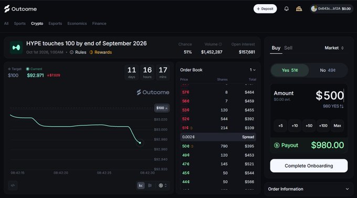Click the payout dollar icon
The image size is (357, 198).
277,145
